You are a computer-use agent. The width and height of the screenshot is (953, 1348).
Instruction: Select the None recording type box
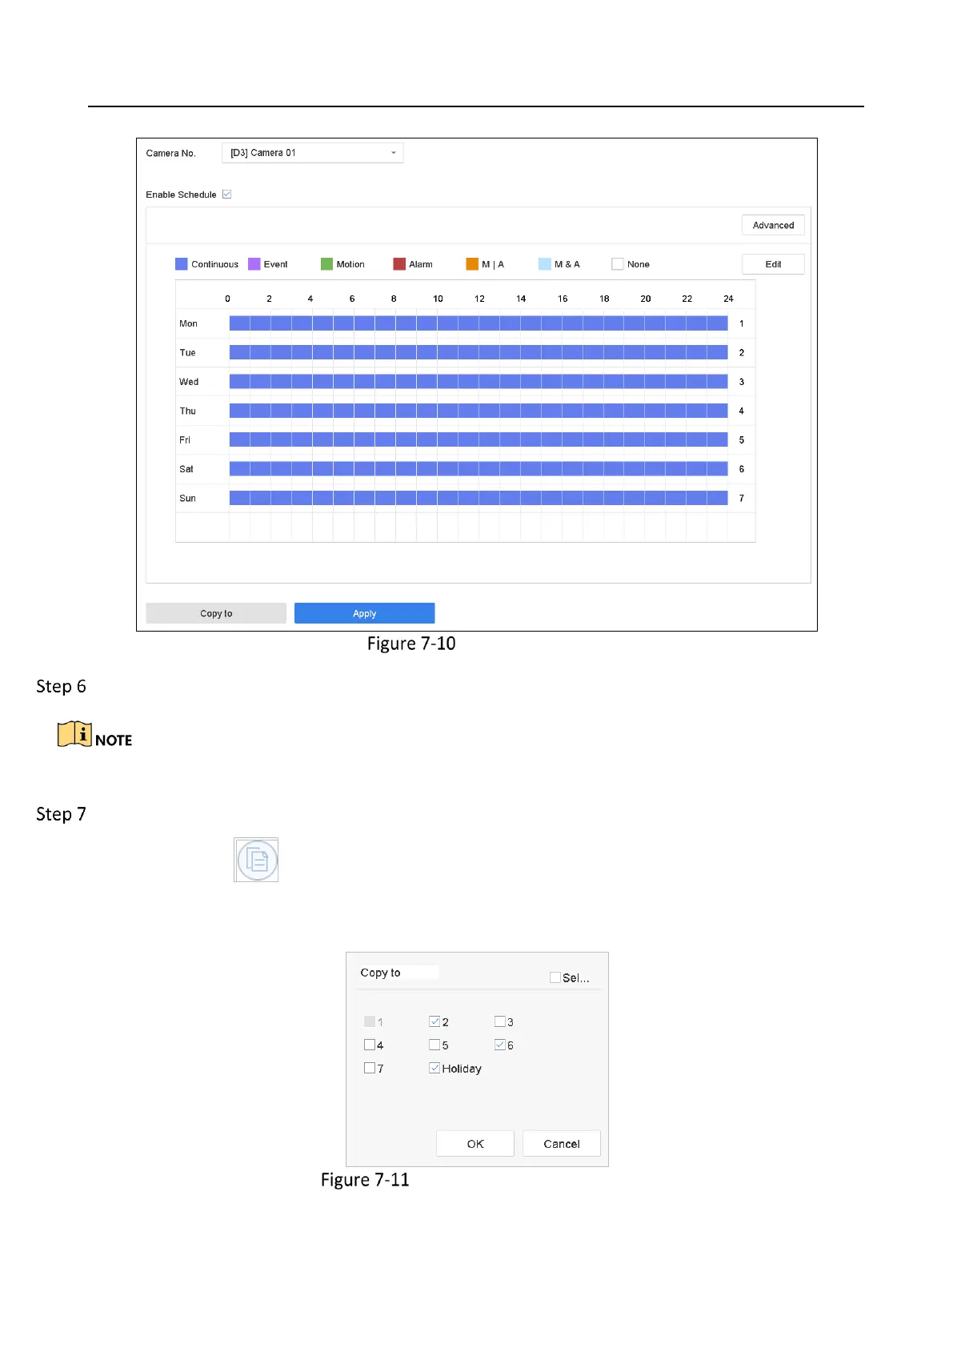pyautogui.click(x=618, y=264)
